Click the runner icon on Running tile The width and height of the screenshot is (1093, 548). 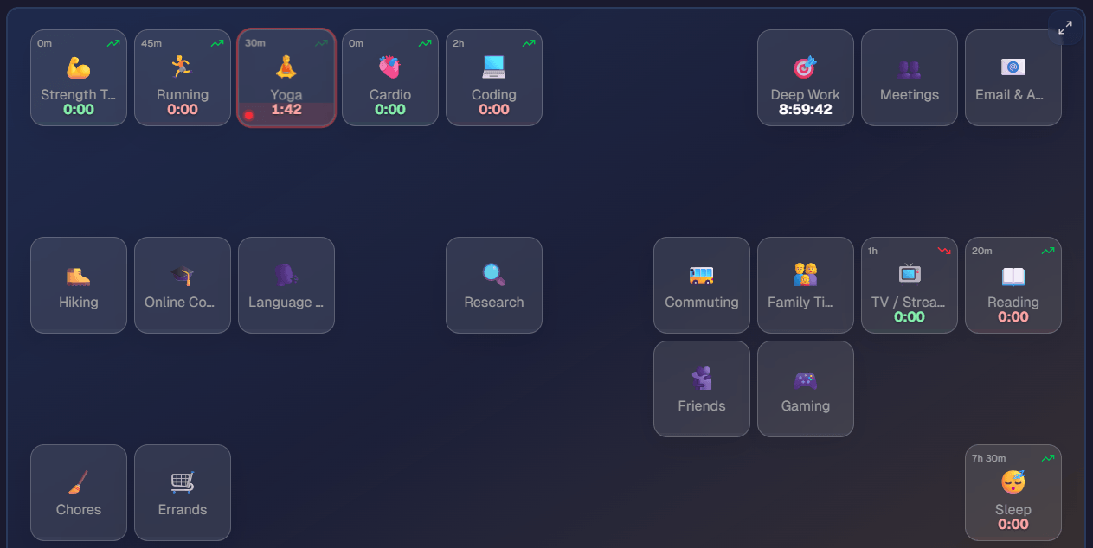coord(183,67)
